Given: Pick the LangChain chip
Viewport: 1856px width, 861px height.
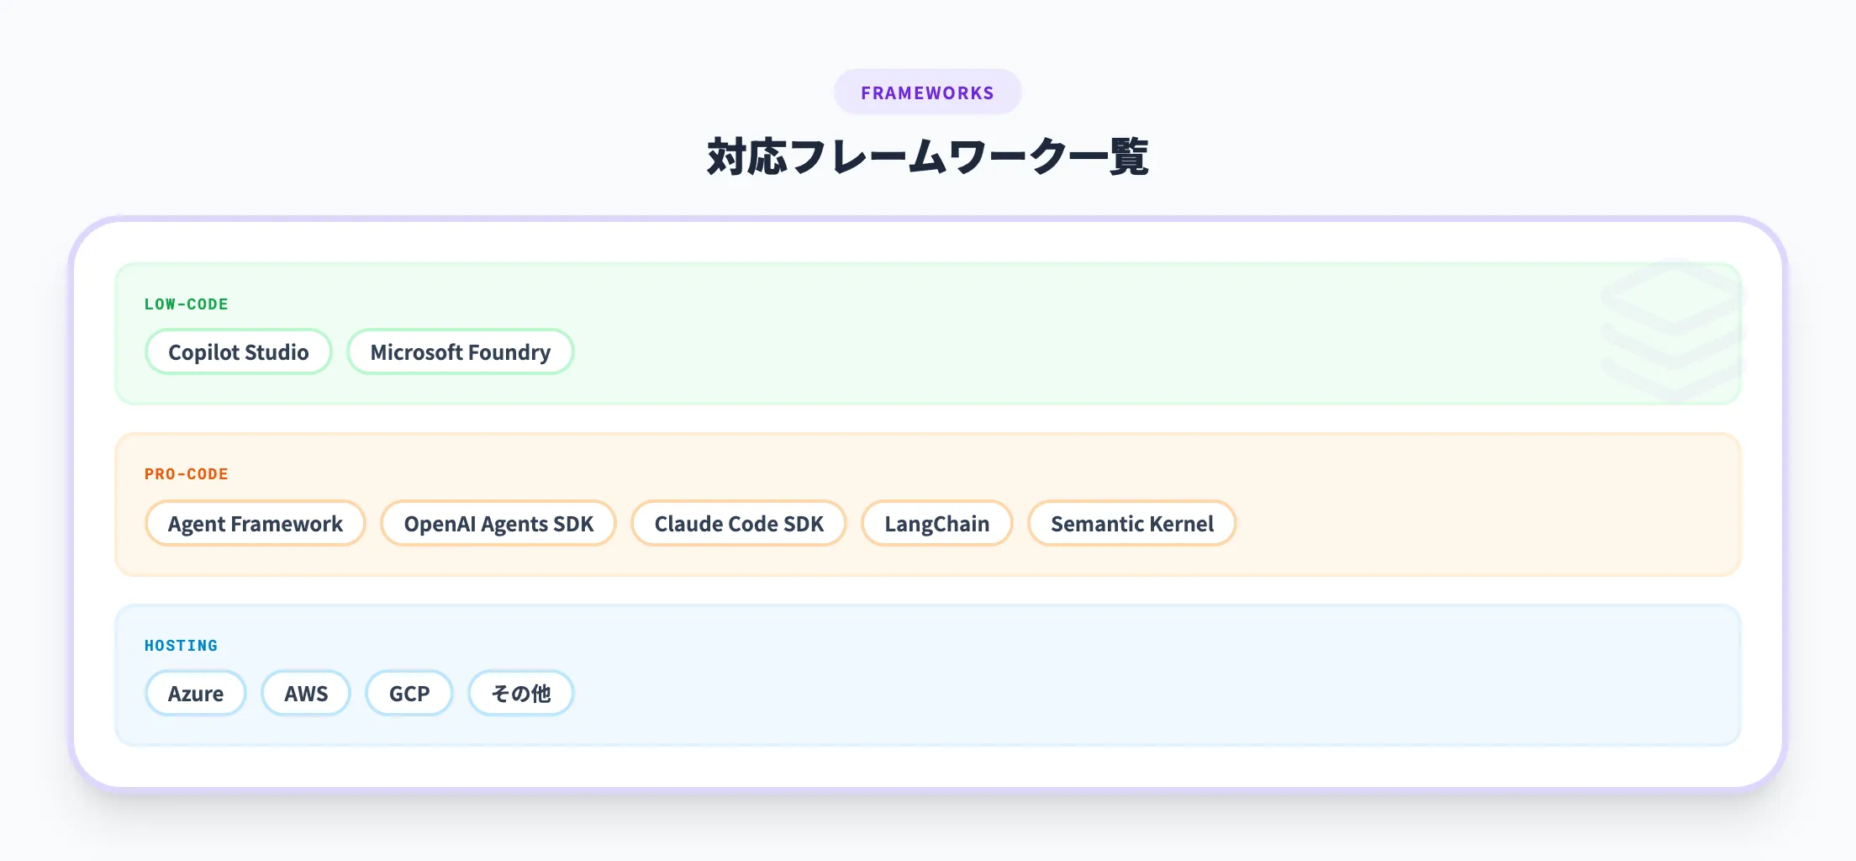Looking at the screenshot, I should point(936,524).
